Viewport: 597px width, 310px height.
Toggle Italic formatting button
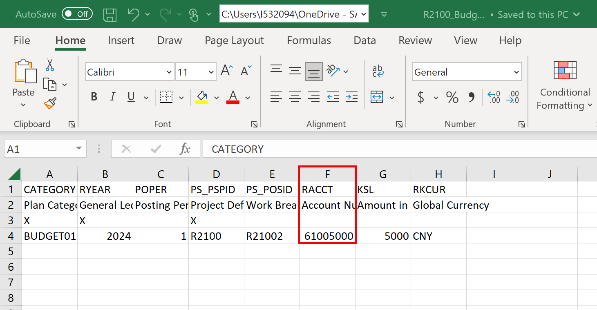[x=113, y=97]
